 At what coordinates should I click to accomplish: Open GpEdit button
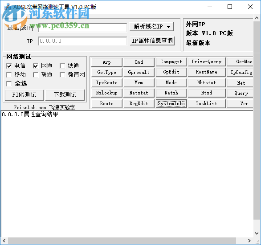[171, 72]
